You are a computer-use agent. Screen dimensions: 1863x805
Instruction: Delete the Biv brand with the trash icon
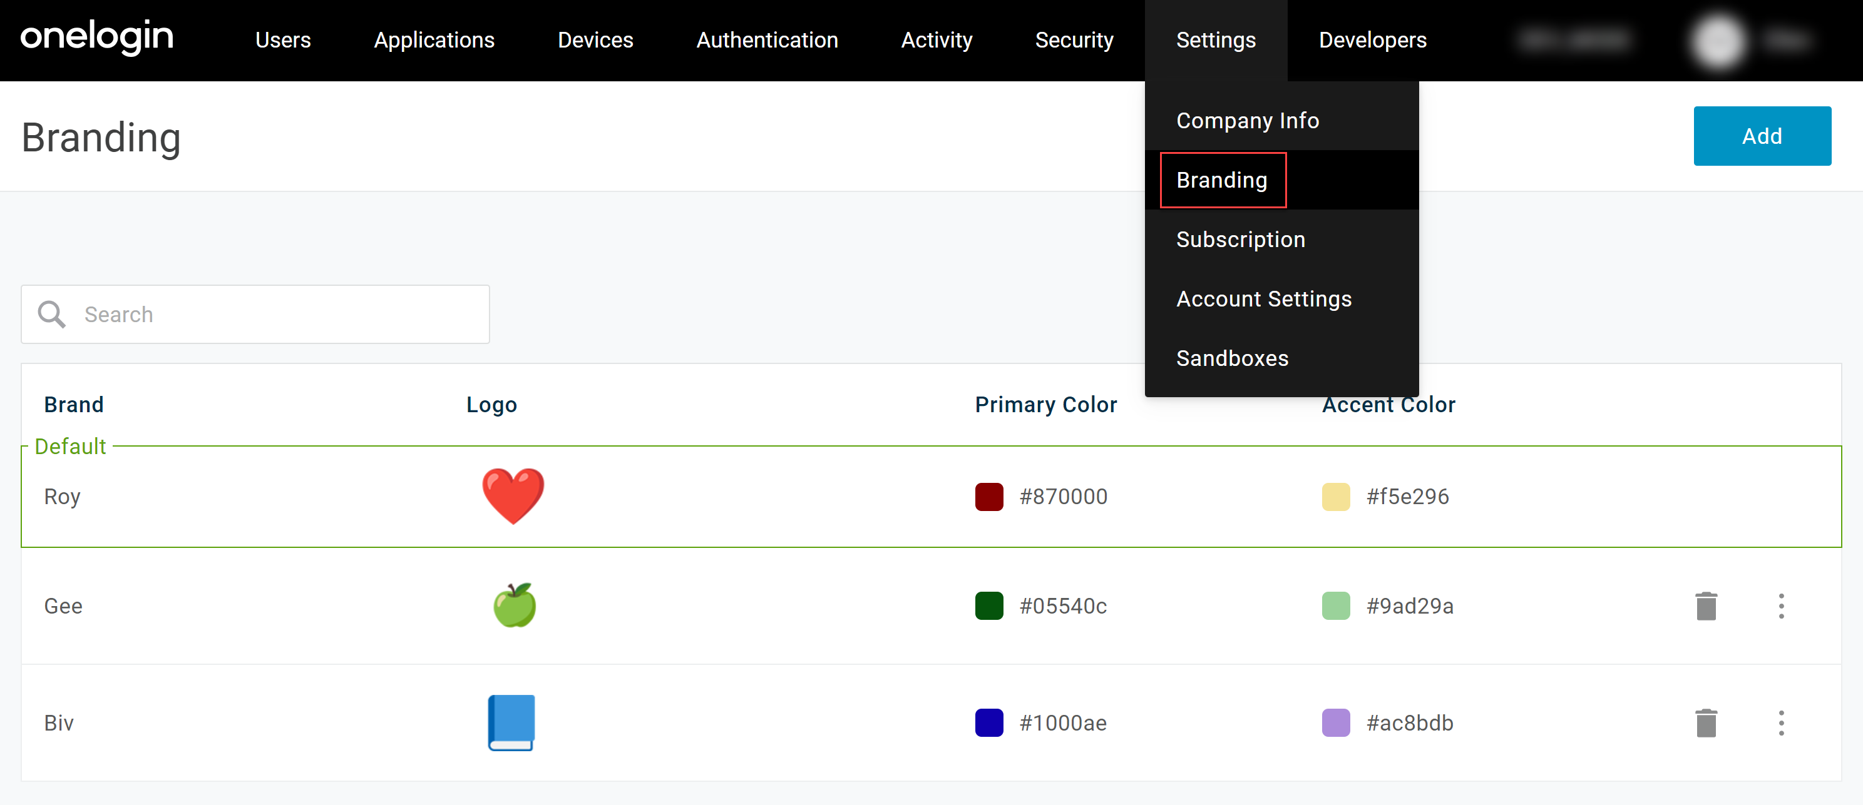(1706, 722)
